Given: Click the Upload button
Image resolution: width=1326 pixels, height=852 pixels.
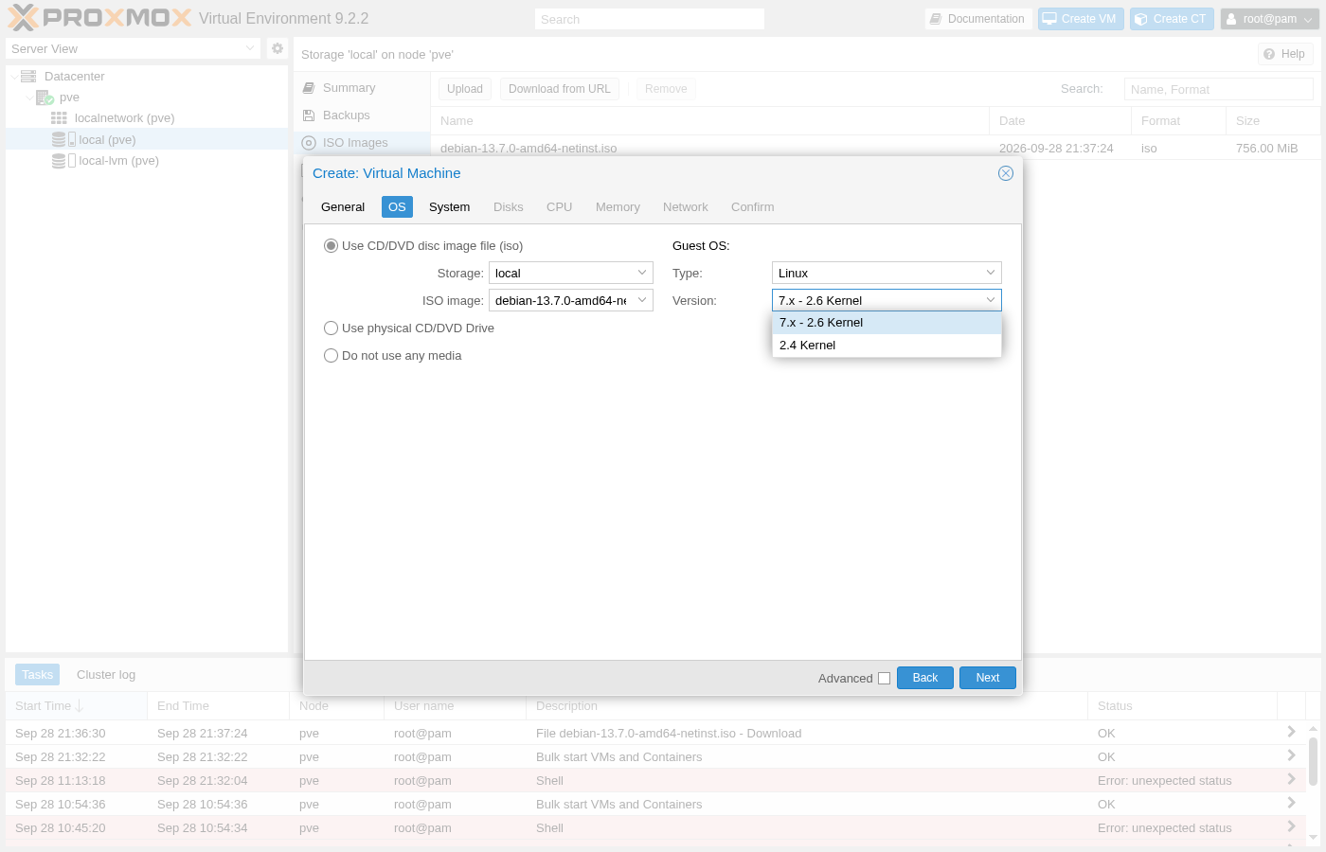Looking at the screenshot, I should point(465,89).
